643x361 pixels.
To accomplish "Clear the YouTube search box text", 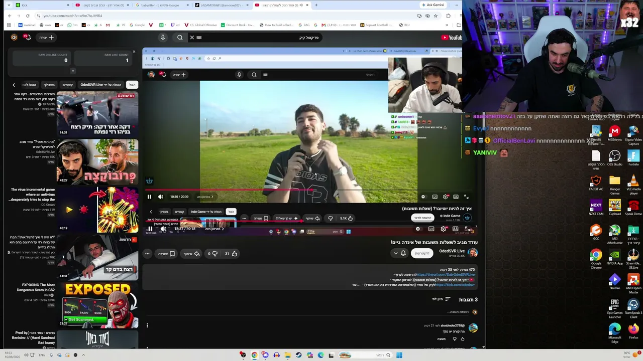I will 192,38.
